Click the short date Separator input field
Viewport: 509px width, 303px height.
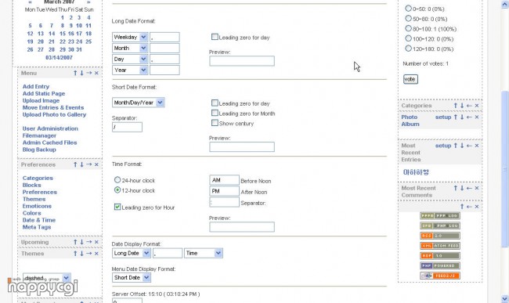[x=127, y=127]
